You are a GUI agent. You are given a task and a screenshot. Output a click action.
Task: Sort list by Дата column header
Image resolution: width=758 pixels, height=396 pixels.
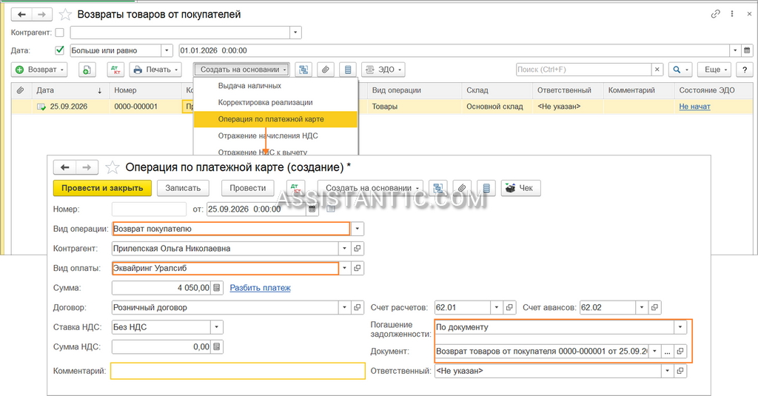tap(69, 90)
